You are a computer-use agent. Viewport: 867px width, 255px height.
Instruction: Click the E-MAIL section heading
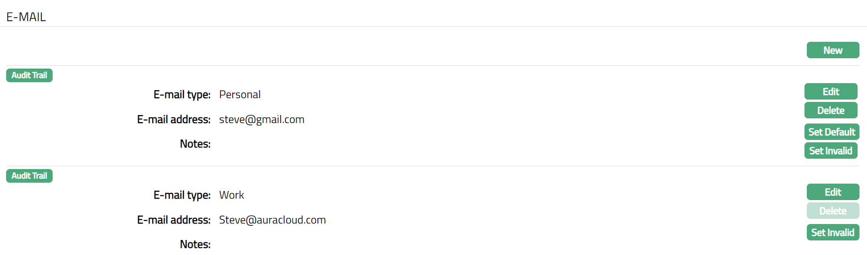pos(26,17)
